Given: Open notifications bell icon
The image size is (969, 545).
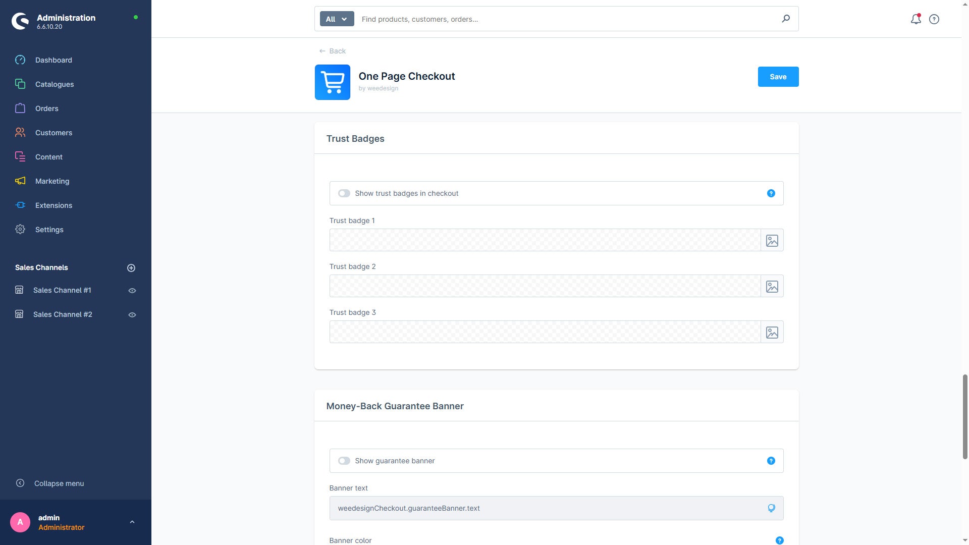Looking at the screenshot, I should (916, 19).
